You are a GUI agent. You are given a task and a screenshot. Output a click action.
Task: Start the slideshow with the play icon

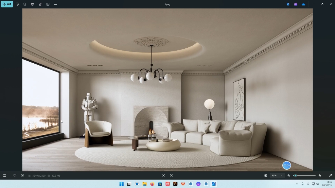pos(48,4)
